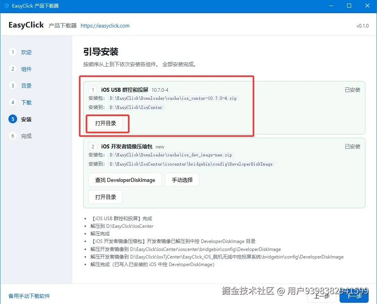This screenshot has height=304, width=377.
Task: Click ios_dev_image-new.zip package path
Action: [171, 155]
